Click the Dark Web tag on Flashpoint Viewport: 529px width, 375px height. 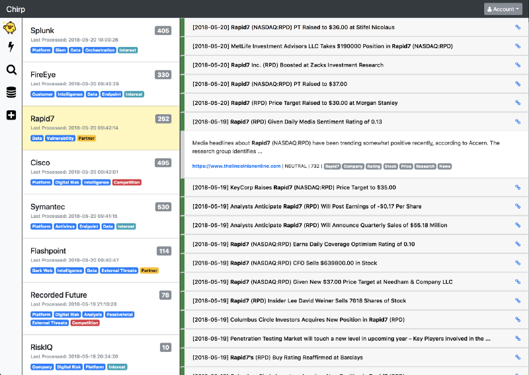click(x=42, y=271)
